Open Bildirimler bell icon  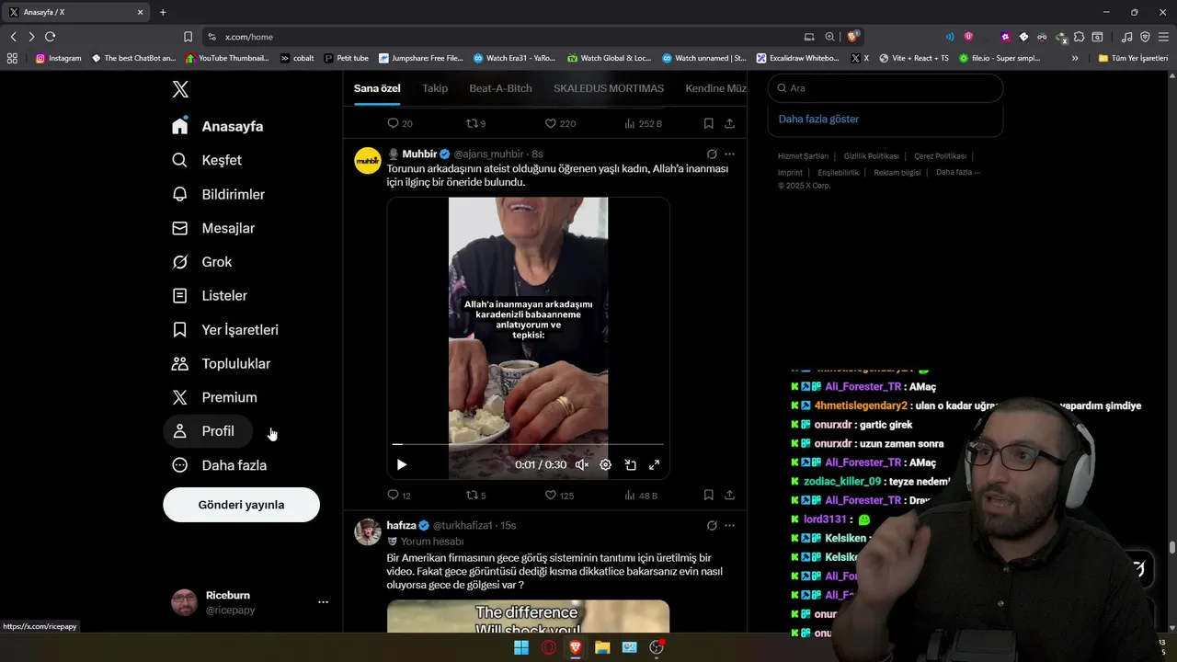click(180, 194)
